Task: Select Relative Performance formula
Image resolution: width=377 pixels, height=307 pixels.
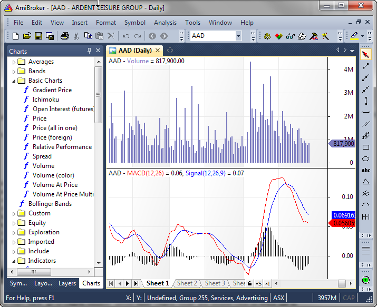Action: 62,147
